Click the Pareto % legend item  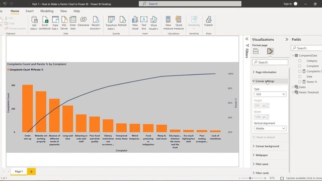(37, 69)
